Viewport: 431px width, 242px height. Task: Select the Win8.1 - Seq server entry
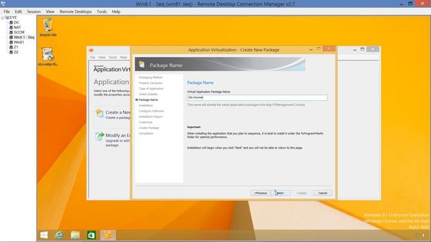[x=24, y=38]
